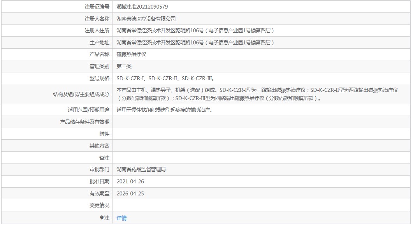Click the approval date 2021-04-26
Screen dimensions: 413x225
pyautogui.click(x=130, y=181)
